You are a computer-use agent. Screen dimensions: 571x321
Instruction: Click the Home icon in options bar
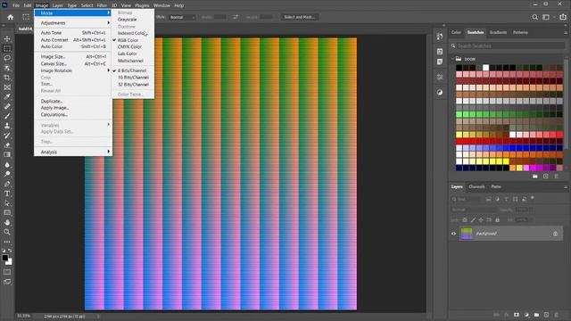tap(10, 17)
